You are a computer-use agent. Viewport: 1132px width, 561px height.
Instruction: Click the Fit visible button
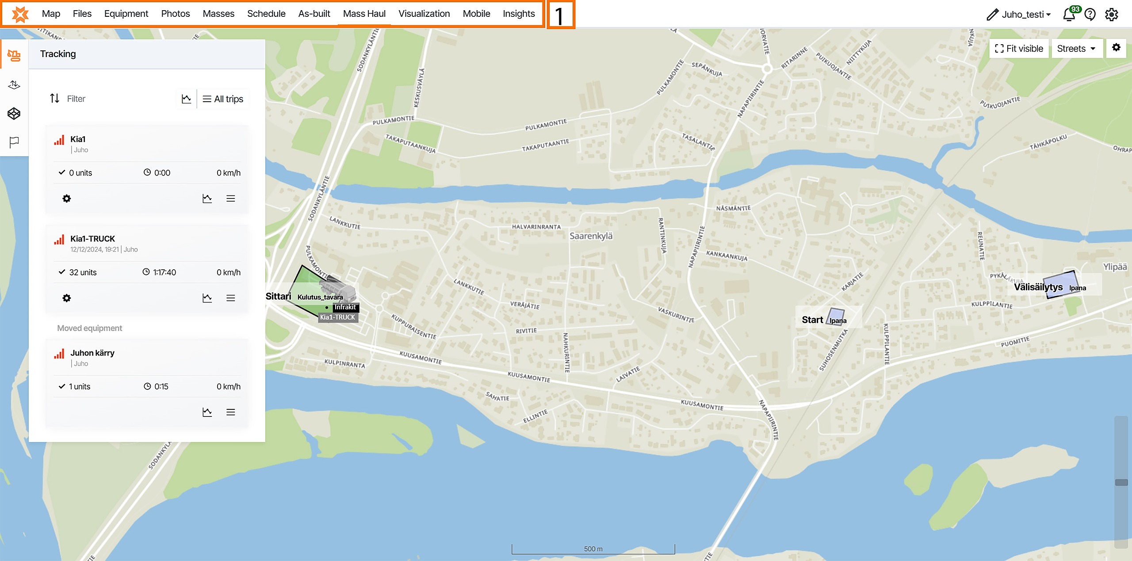1019,49
